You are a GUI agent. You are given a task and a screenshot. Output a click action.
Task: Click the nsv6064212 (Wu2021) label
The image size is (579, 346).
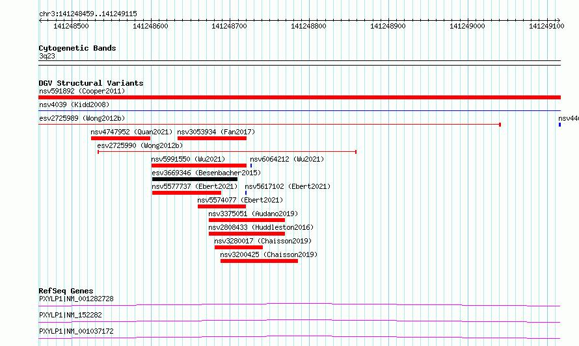287,159
